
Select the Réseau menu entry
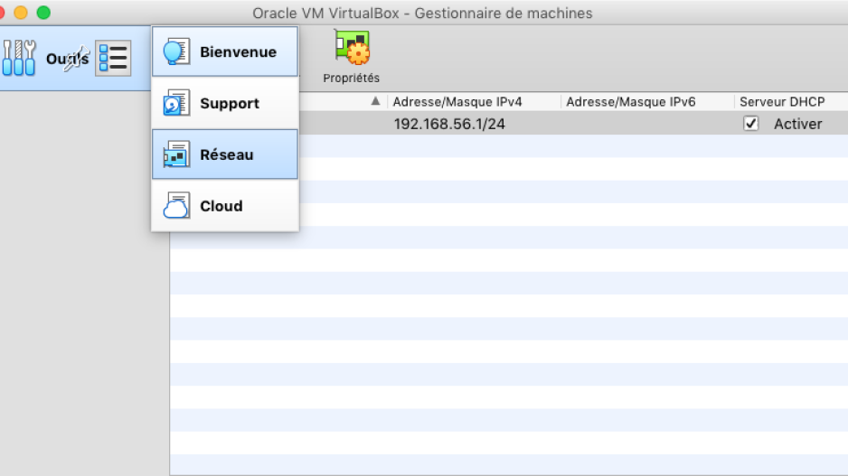click(x=225, y=154)
